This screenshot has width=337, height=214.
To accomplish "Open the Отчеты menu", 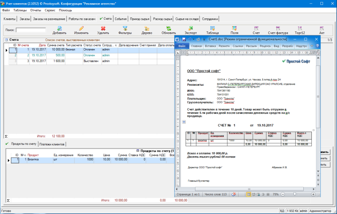I will click(36, 10).
